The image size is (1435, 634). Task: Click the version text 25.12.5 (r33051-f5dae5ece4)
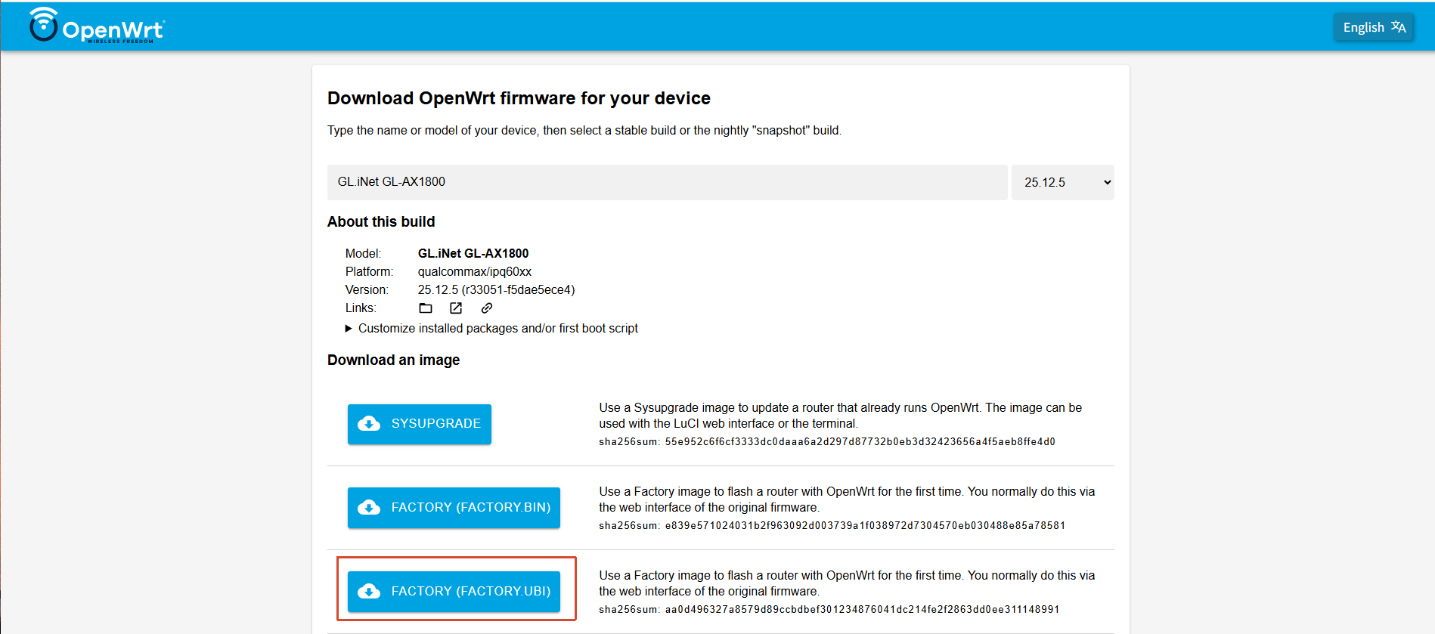pyautogui.click(x=497, y=290)
